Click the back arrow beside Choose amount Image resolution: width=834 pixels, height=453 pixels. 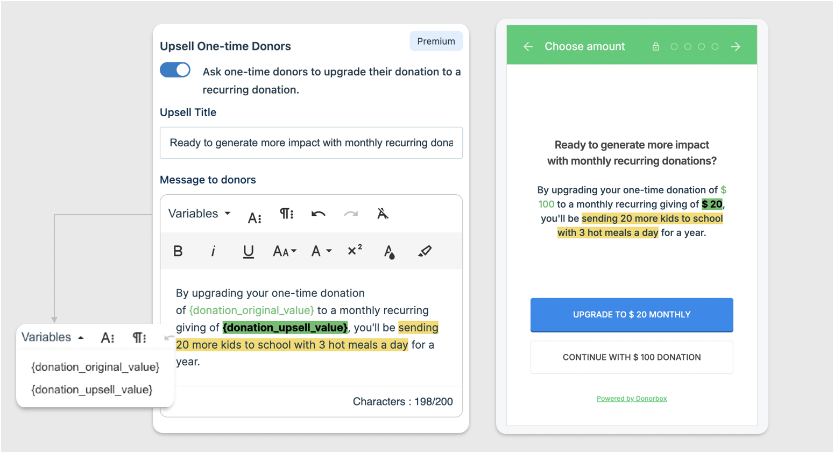(528, 47)
